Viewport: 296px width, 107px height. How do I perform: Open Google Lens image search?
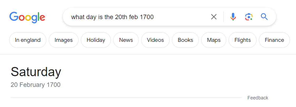tap(249, 17)
